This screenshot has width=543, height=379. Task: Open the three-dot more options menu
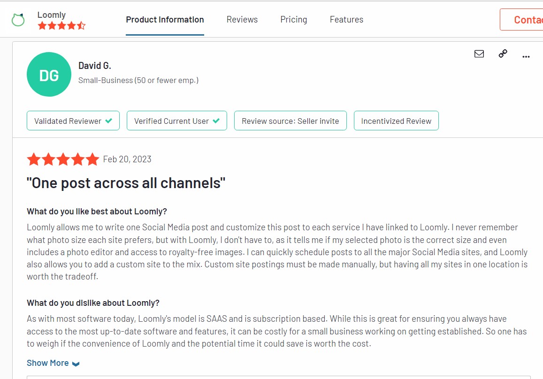click(x=526, y=56)
